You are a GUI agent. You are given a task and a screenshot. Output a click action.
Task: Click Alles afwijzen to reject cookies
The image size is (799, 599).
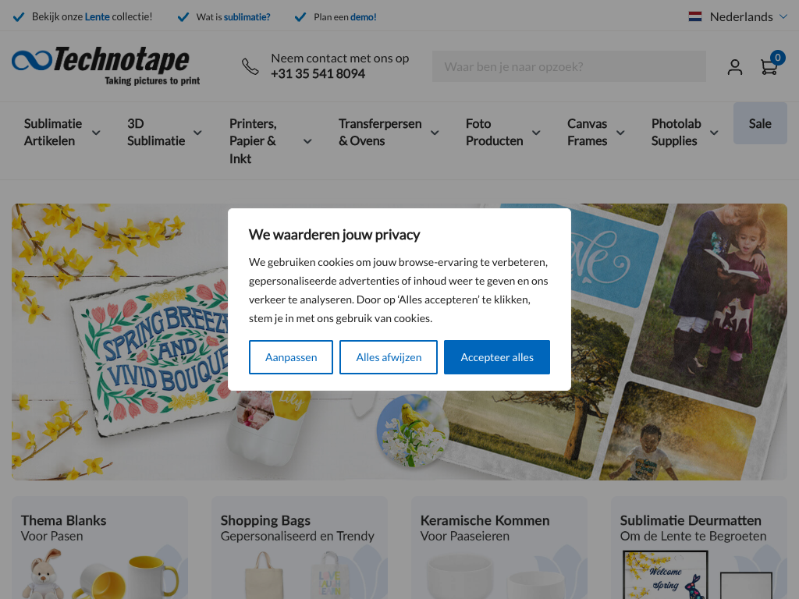pos(389,357)
